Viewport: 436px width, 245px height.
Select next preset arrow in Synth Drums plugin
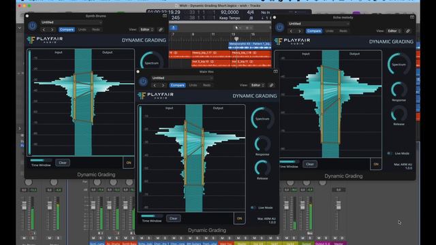click(x=52, y=29)
